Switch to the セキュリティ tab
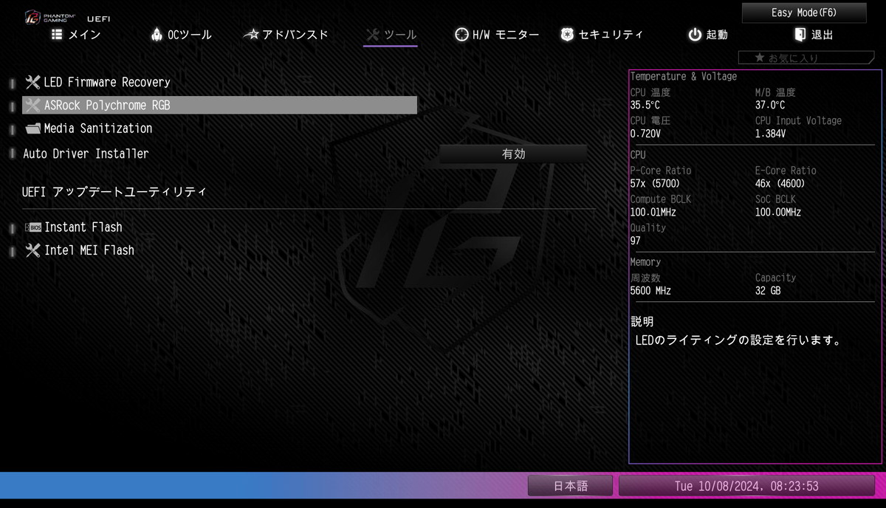This screenshot has height=508, width=886. [602, 35]
